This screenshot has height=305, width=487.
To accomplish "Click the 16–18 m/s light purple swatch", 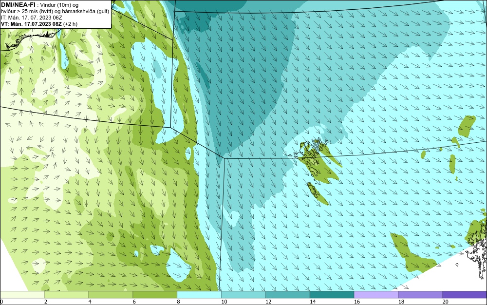I will pyautogui.click(x=376, y=294).
